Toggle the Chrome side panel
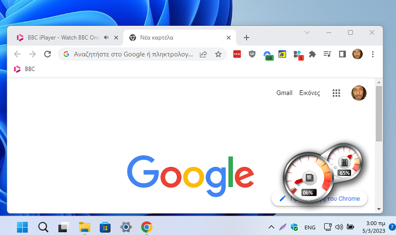 click(x=343, y=54)
